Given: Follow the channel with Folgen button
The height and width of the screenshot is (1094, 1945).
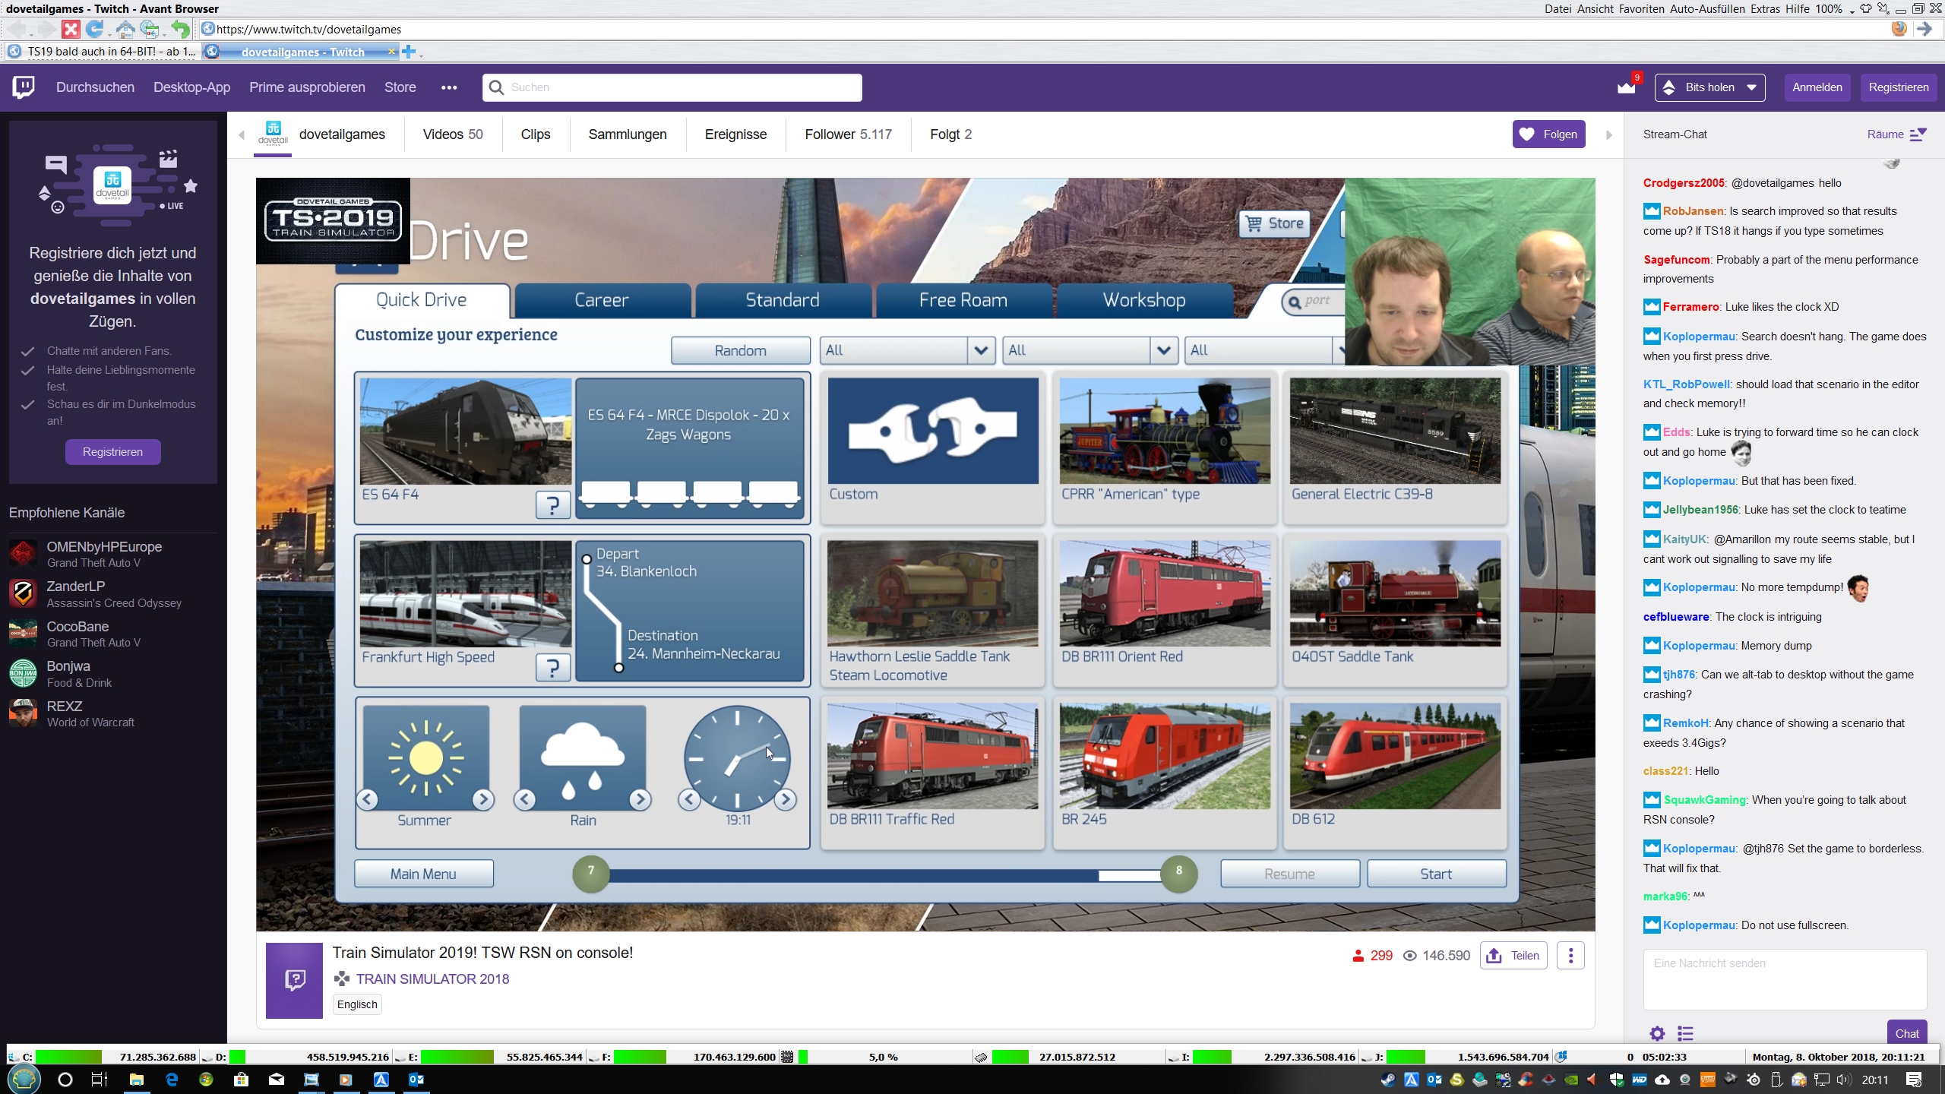Looking at the screenshot, I should 1548,134.
